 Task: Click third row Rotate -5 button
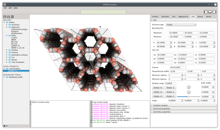(x=170, y=96)
